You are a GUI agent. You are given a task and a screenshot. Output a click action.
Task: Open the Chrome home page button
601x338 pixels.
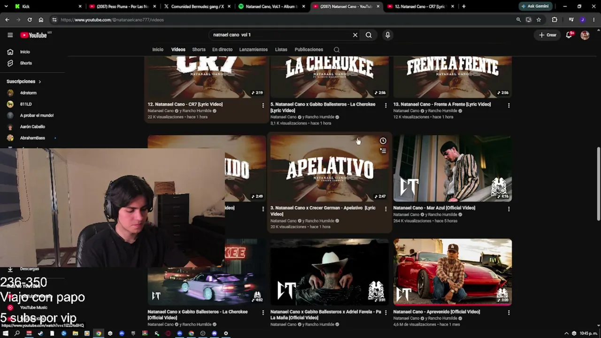click(x=41, y=20)
